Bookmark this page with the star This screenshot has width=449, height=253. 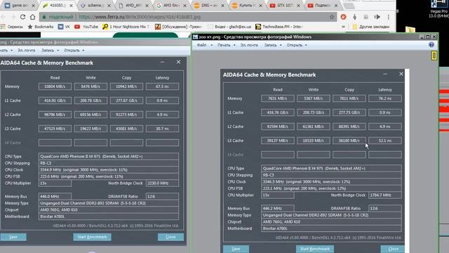coord(332,17)
